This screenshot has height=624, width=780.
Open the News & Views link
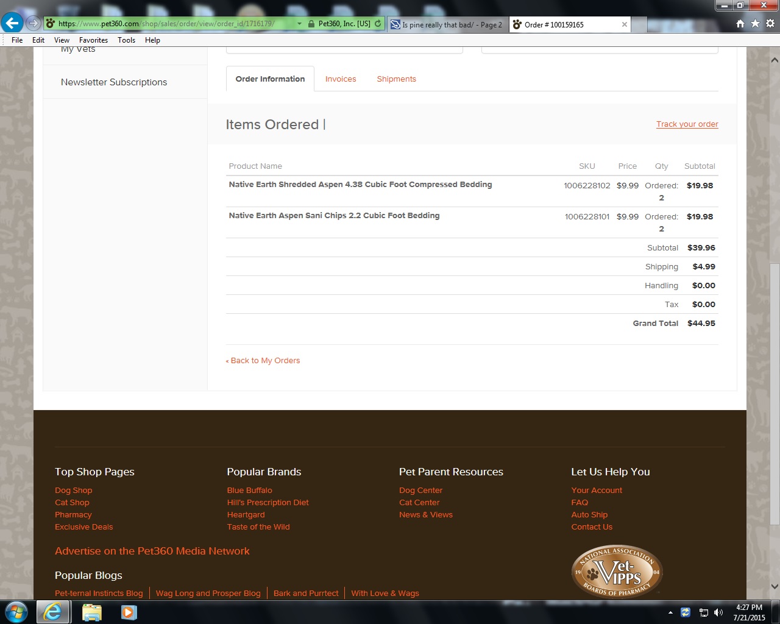[x=426, y=514]
